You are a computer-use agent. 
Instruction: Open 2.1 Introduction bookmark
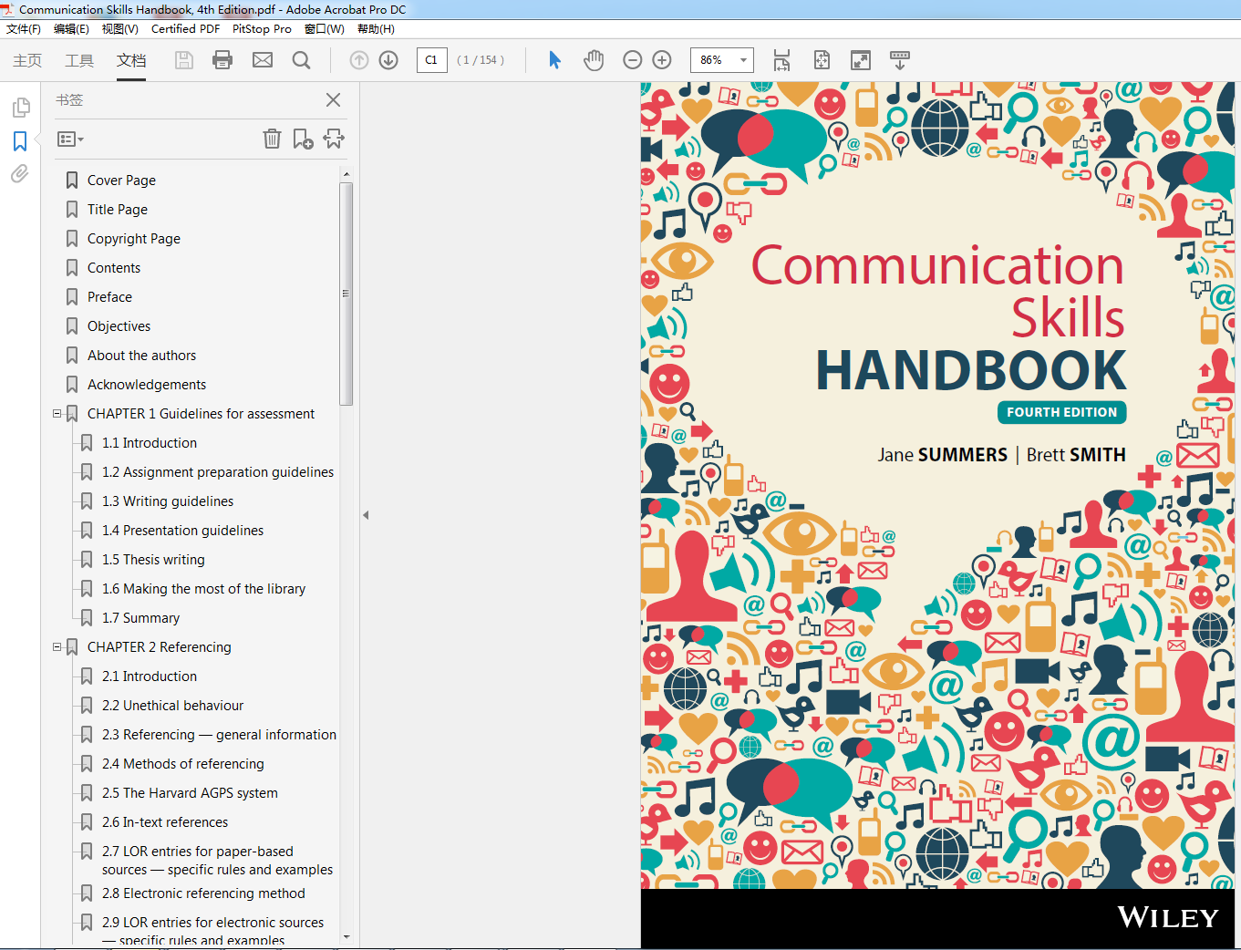150,676
